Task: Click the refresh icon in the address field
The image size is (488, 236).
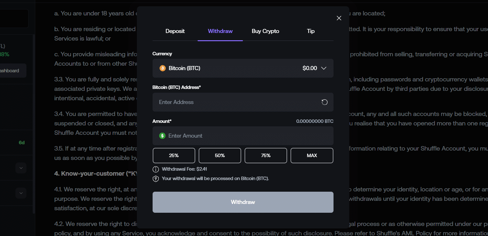Action: pyautogui.click(x=324, y=102)
